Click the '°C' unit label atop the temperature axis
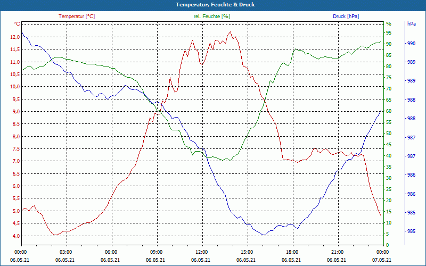 coord(17,24)
